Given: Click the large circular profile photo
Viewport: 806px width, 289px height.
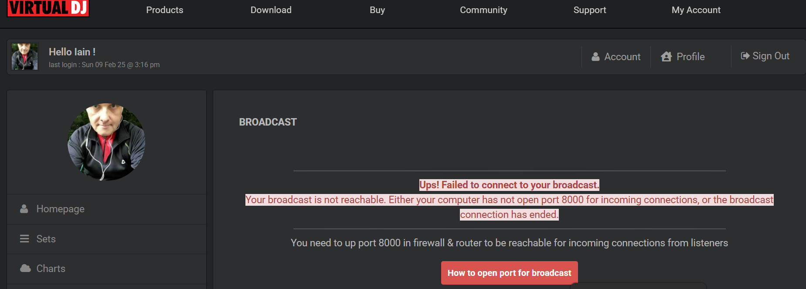Looking at the screenshot, I should 106,142.
